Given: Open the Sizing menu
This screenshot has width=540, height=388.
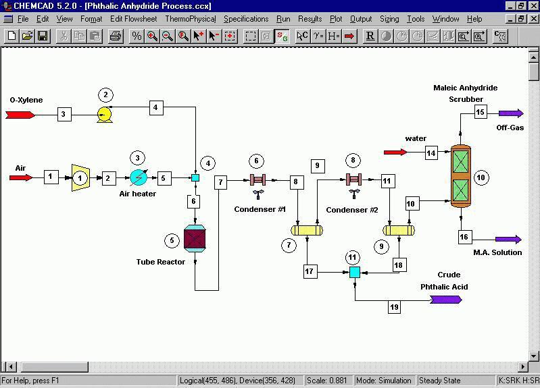Looking at the screenshot, I should (x=389, y=19).
